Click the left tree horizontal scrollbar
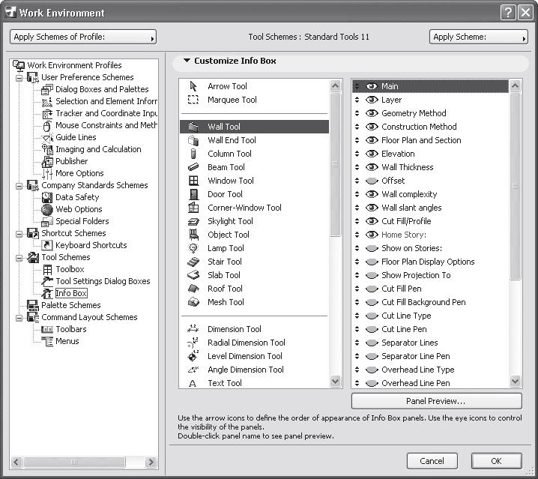The image size is (538, 479). click(82, 463)
